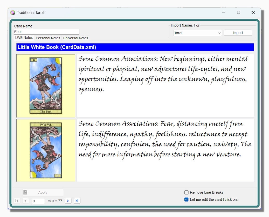Click the Card Name field containing Fool

click(46, 32)
